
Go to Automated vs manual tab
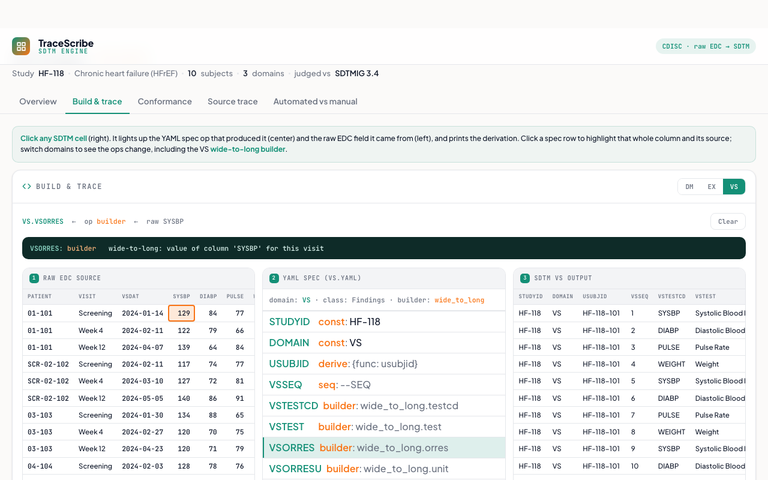[x=316, y=101]
